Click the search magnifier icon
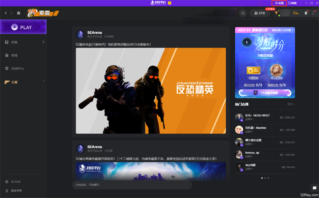 click(x=243, y=13)
